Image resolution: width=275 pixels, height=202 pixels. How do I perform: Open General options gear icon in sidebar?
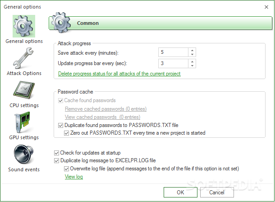(24, 26)
